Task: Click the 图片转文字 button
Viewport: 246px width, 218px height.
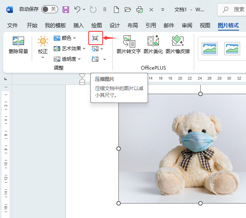Action: pos(129,45)
